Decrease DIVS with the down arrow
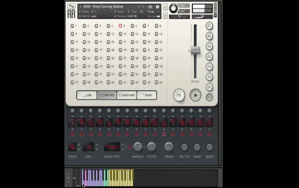Viewport: 299px width, 188px height. [96, 149]
